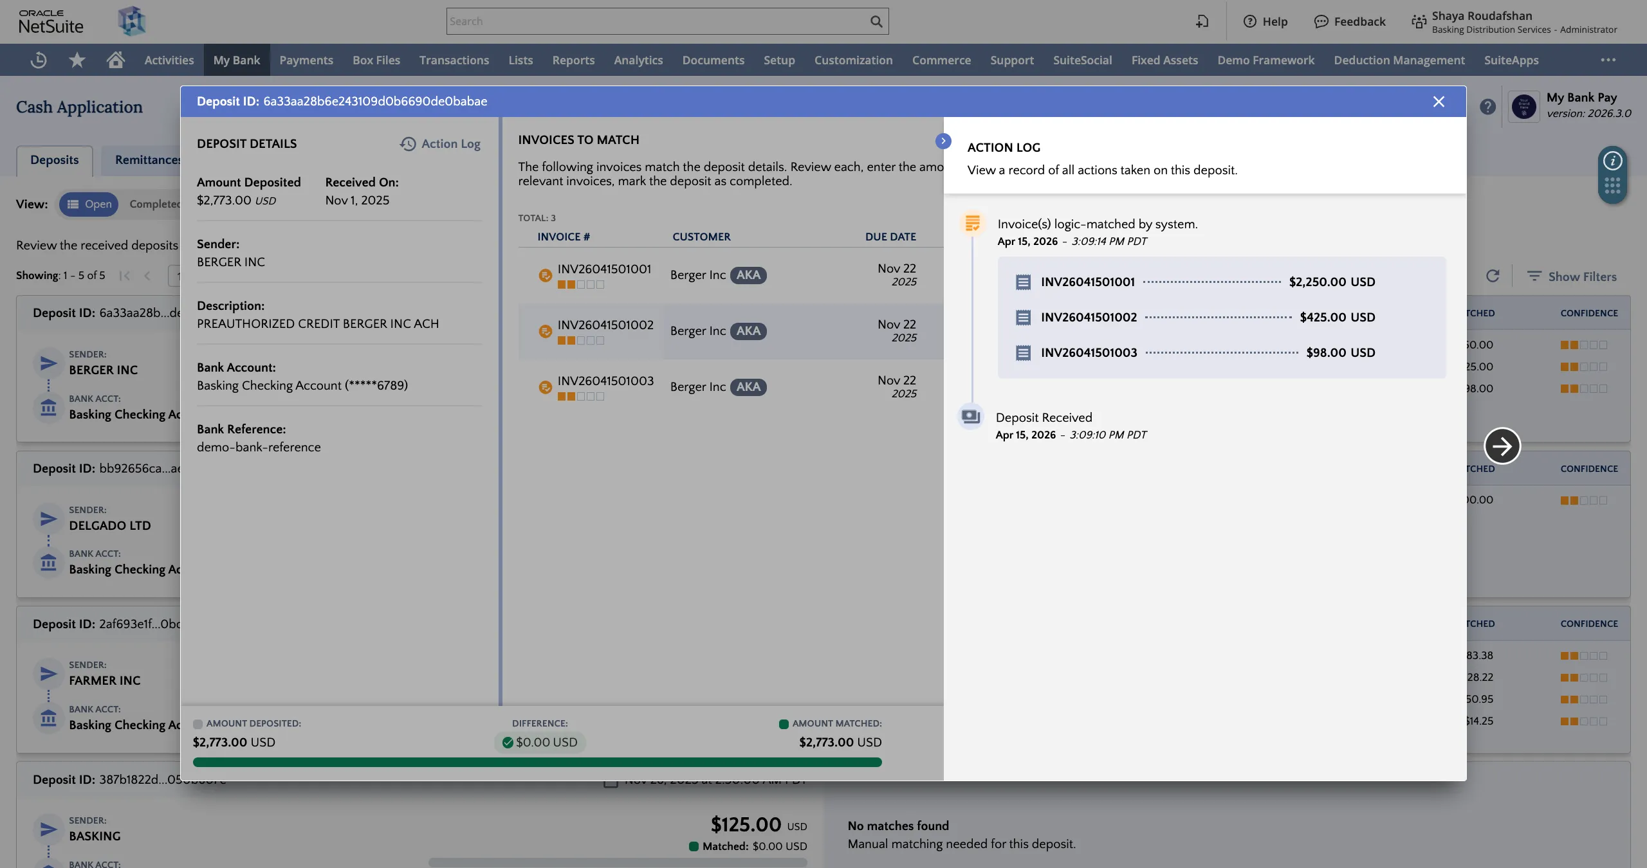Open the Payments menu
Screen dimensions: 1647x868
tap(306, 60)
